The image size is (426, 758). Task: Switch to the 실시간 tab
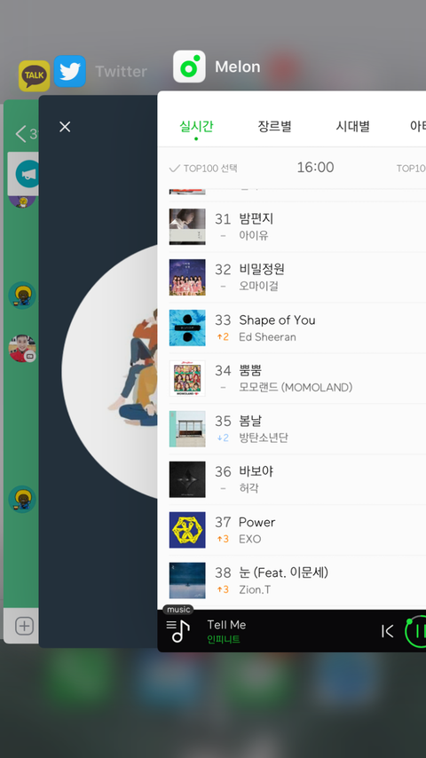point(196,127)
